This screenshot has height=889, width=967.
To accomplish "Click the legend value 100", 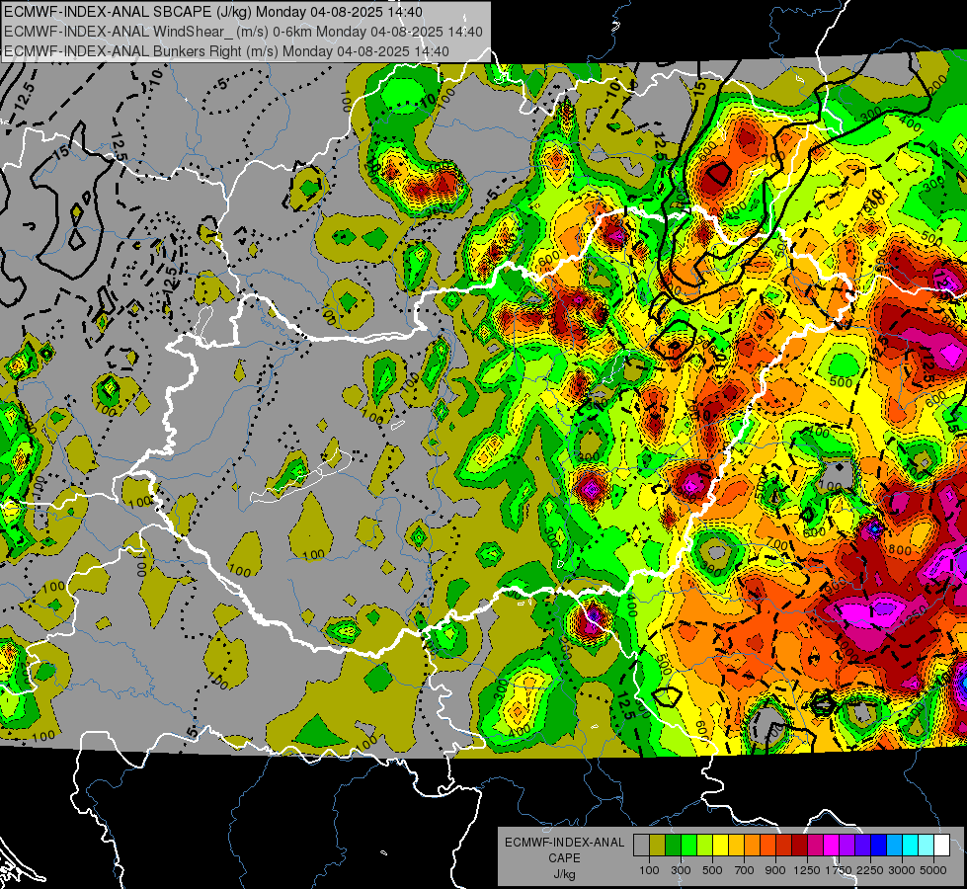I will click(x=649, y=870).
